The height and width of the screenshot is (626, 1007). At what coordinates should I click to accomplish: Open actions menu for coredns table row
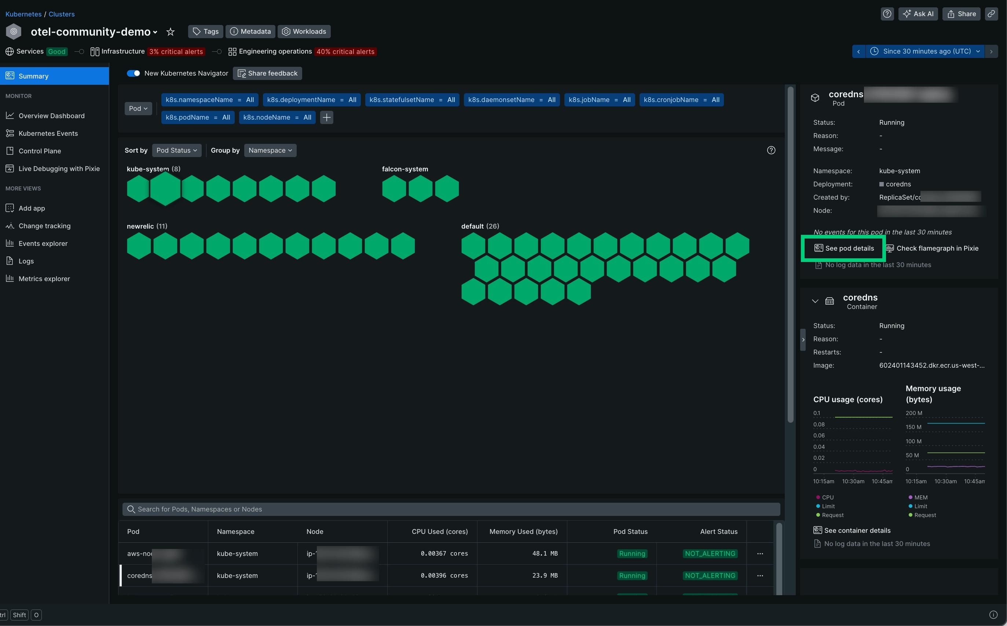coord(760,575)
